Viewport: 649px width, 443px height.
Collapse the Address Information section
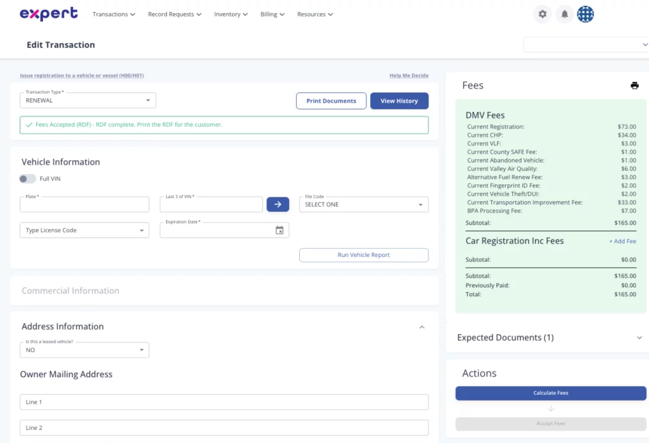421,327
